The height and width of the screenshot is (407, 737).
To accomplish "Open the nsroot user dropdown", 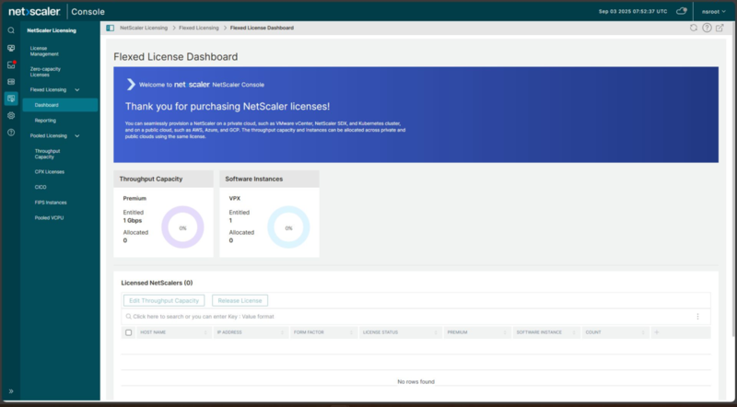I will [713, 12].
